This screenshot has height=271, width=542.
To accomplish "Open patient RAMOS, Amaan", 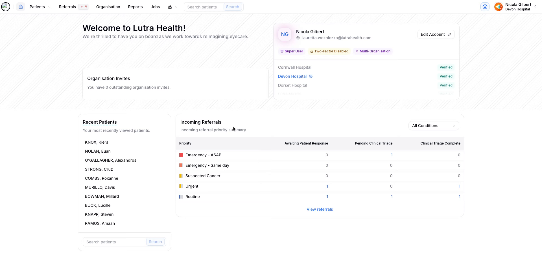I will [100, 223].
